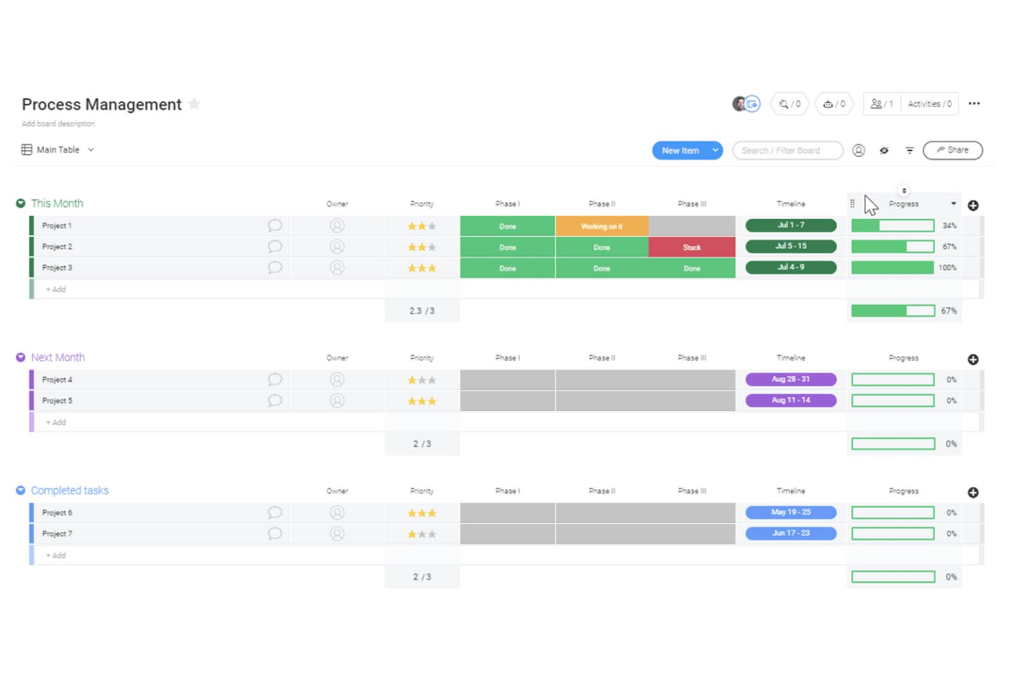Add new item in Completed tasks group
The height and width of the screenshot is (674, 1011).
[56, 556]
